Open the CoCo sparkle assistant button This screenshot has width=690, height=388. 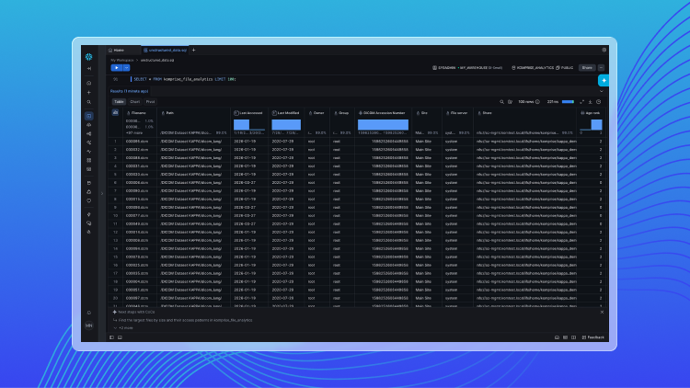(x=604, y=81)
